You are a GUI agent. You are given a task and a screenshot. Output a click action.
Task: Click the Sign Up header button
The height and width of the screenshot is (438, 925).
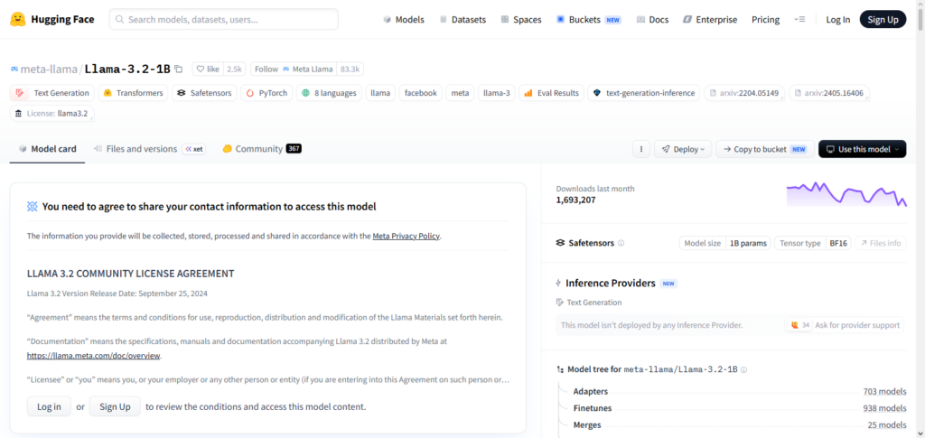coord(883,20)
